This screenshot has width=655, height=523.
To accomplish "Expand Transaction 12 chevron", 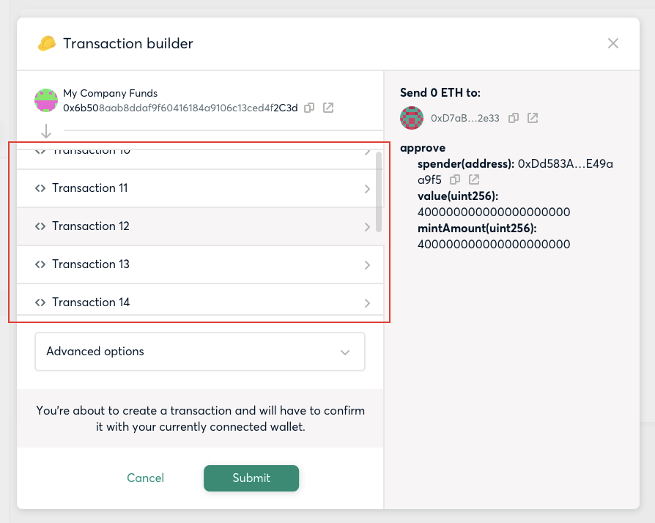I will click(x=367, y=227).
